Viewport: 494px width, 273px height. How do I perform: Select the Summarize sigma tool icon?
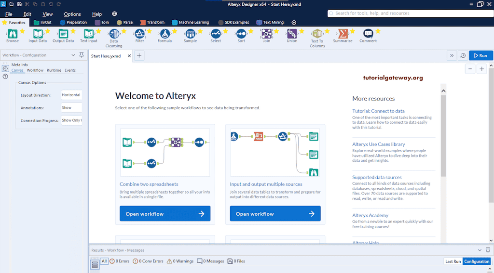(343, 33)
